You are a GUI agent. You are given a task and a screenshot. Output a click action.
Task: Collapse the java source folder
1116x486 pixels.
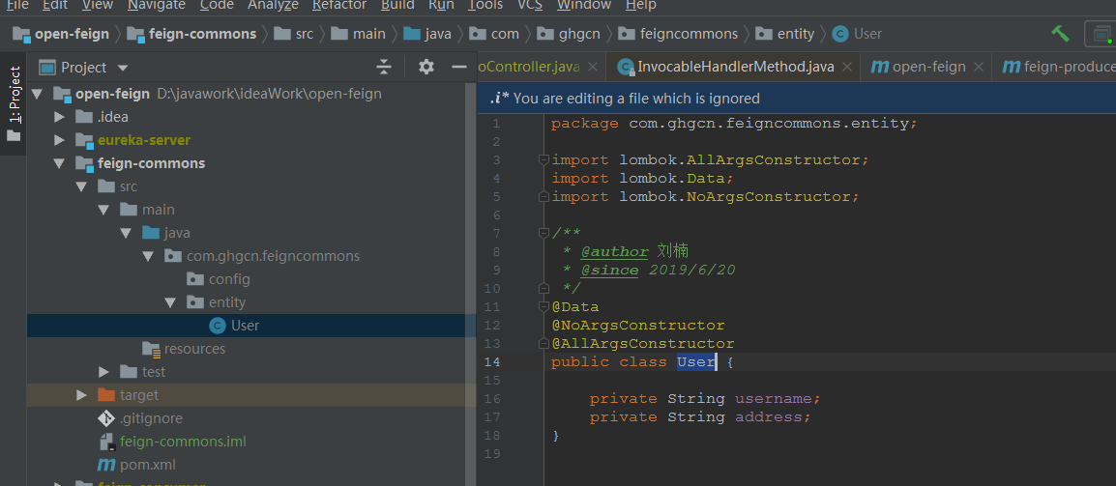[x=126, y=234]
